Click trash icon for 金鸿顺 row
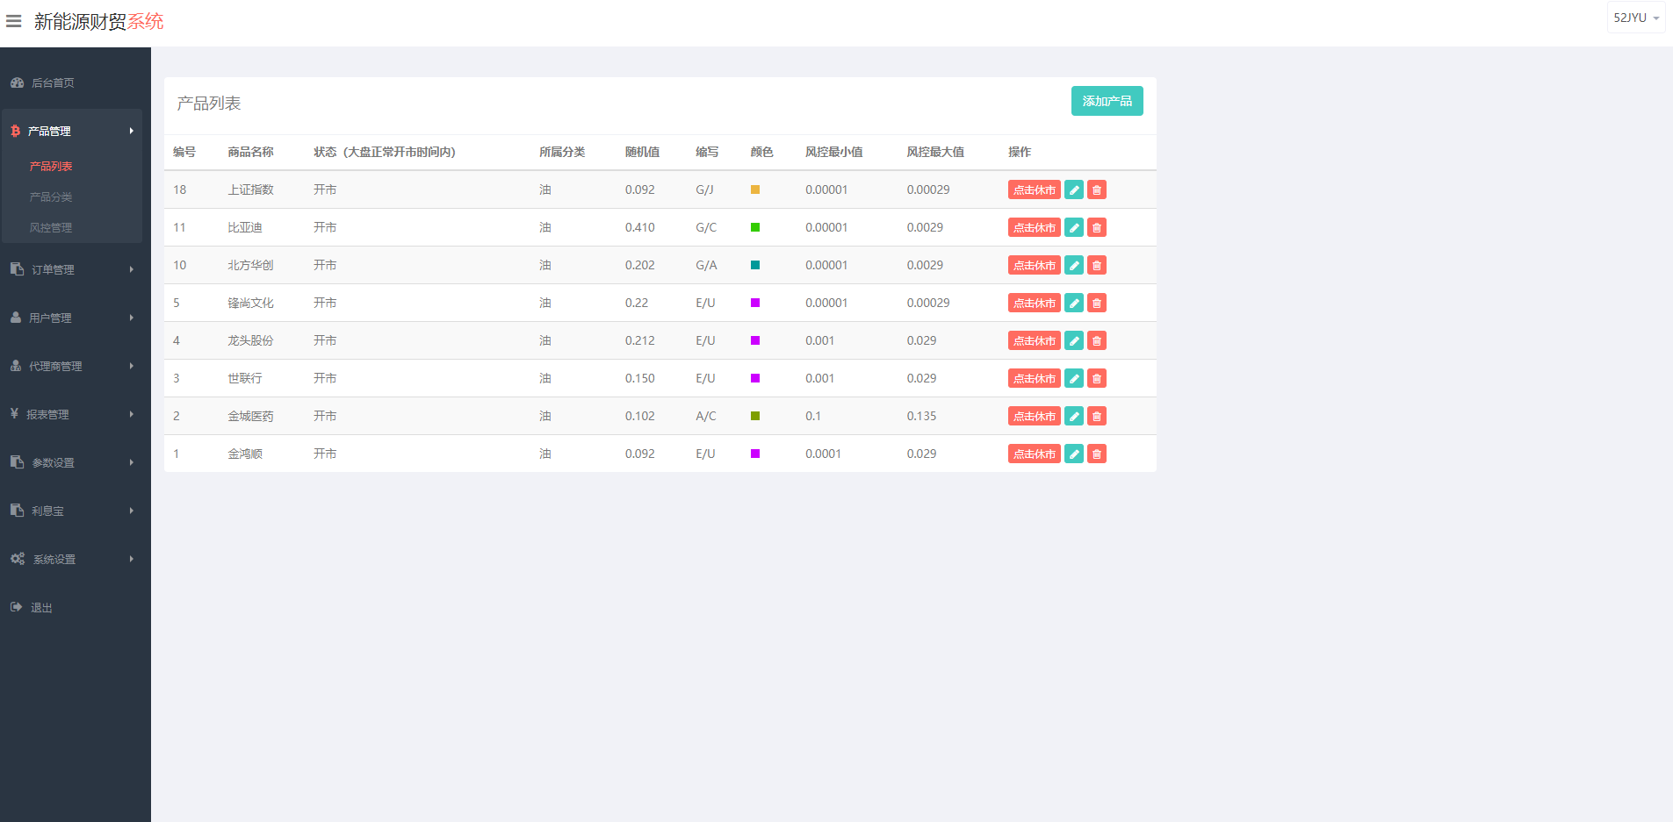The width and height of the screenshot is (1673, 822). click(x=1096, y=454)
